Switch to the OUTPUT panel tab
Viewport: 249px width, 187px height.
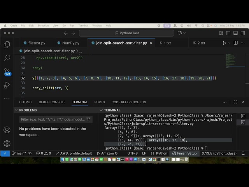[26, 102]
